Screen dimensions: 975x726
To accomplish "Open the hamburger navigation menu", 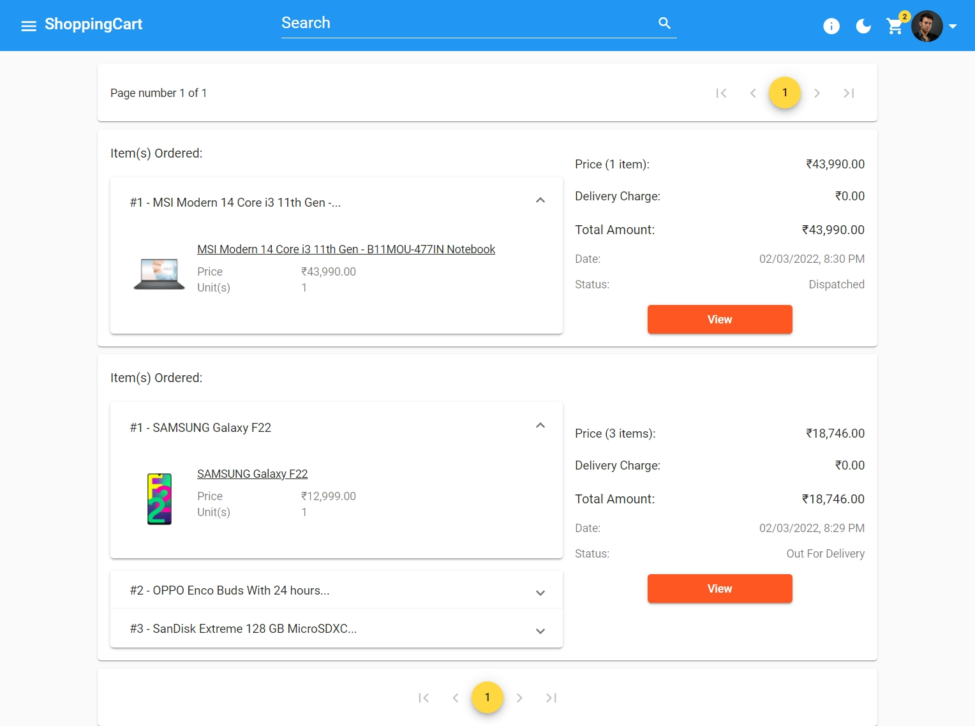I will pyautogui.click(x=29, y=26).
